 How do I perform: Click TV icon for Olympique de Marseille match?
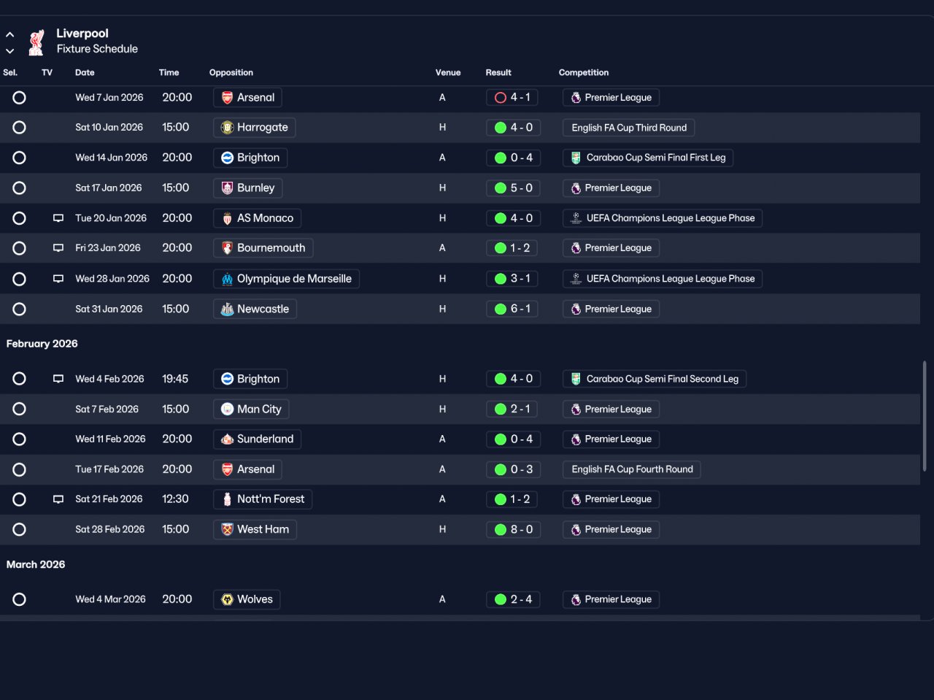[x=58, y=279]
